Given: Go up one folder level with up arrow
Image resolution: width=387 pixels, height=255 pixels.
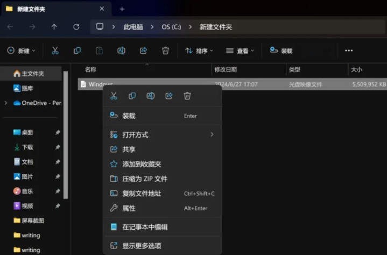Looking at the screenshot, I should point(54,26).
